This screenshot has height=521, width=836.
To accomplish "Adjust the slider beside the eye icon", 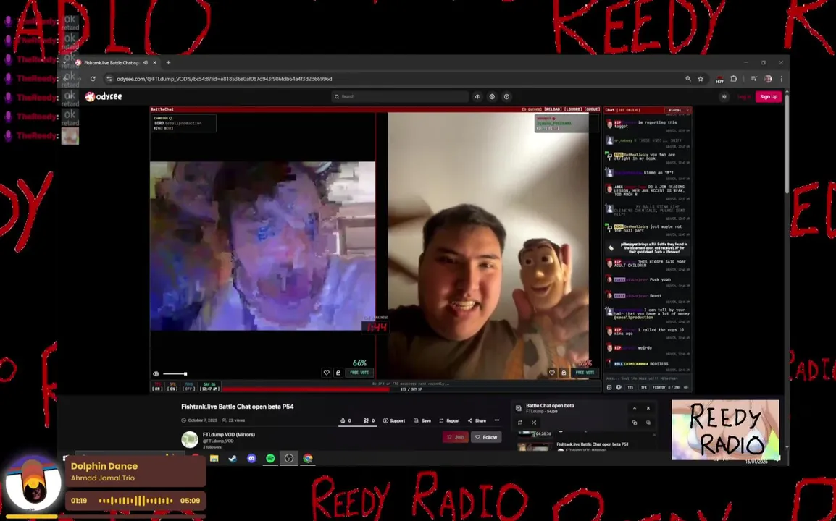I will (x=175, y=373).
